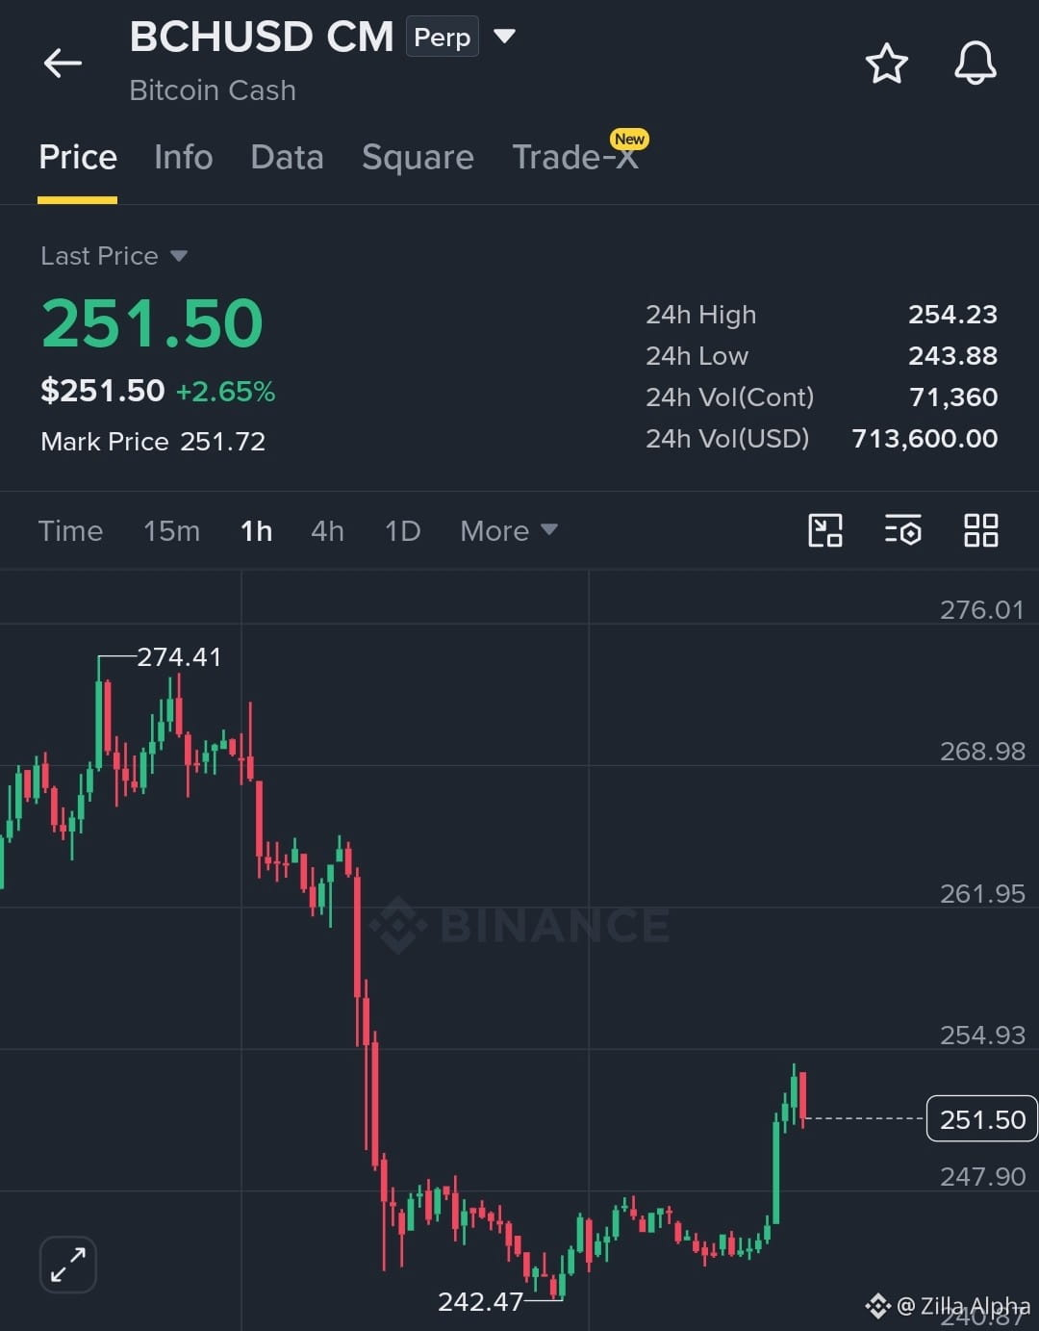1039x1331 pixels.
Task: Tap the +2.65% change value
Action: pos(225,392)
